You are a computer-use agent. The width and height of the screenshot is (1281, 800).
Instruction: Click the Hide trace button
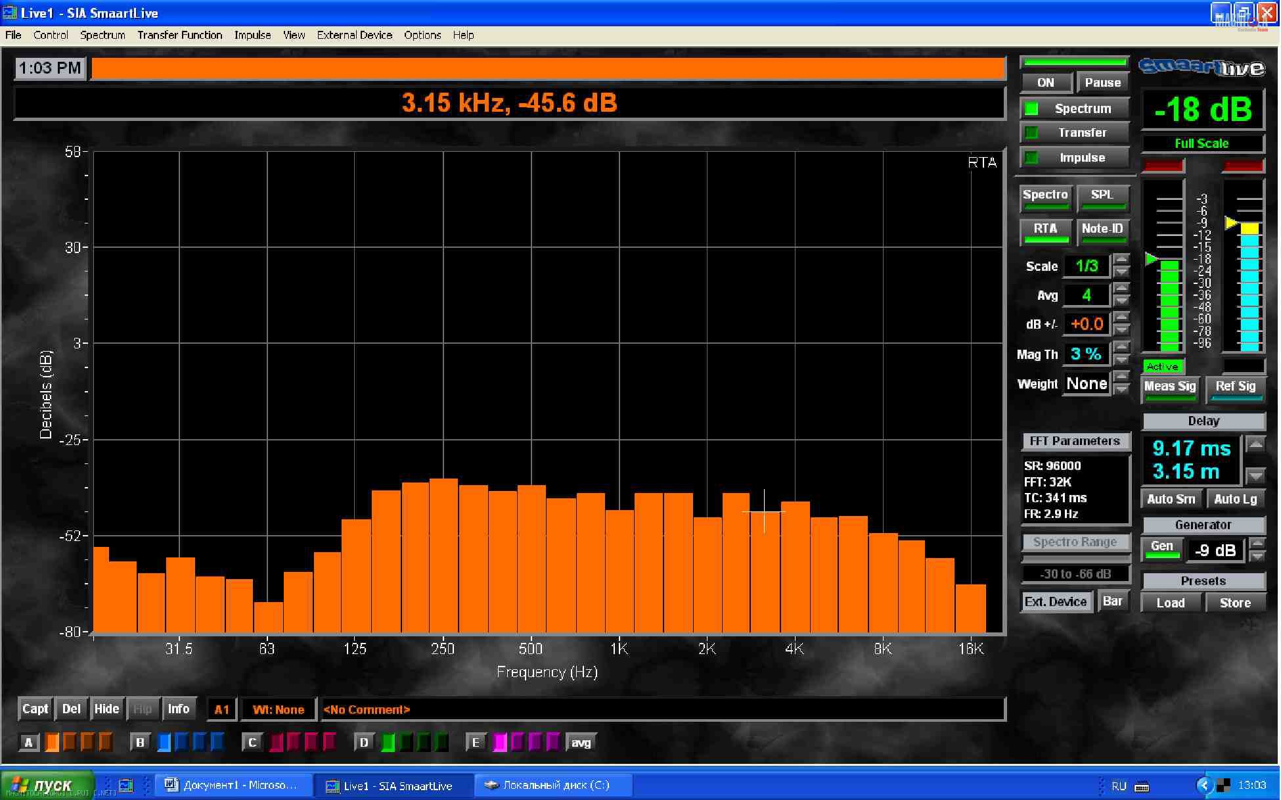click(106, 709)
